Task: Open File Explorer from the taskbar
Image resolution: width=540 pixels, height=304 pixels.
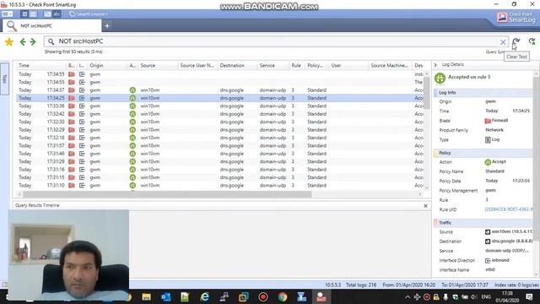Action: pos(146,296)
